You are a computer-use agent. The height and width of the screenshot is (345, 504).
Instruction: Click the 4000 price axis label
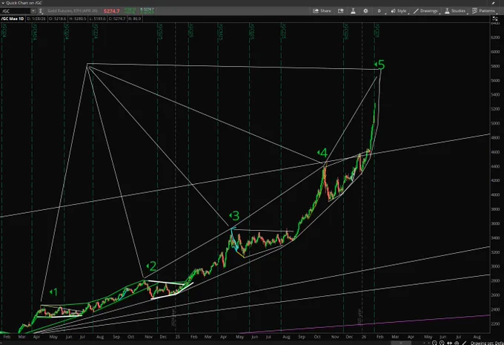(x=495, y=195)
